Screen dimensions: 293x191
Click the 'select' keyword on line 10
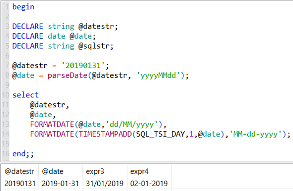tap(25, 95)
